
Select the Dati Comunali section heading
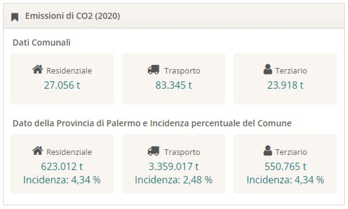41,43
